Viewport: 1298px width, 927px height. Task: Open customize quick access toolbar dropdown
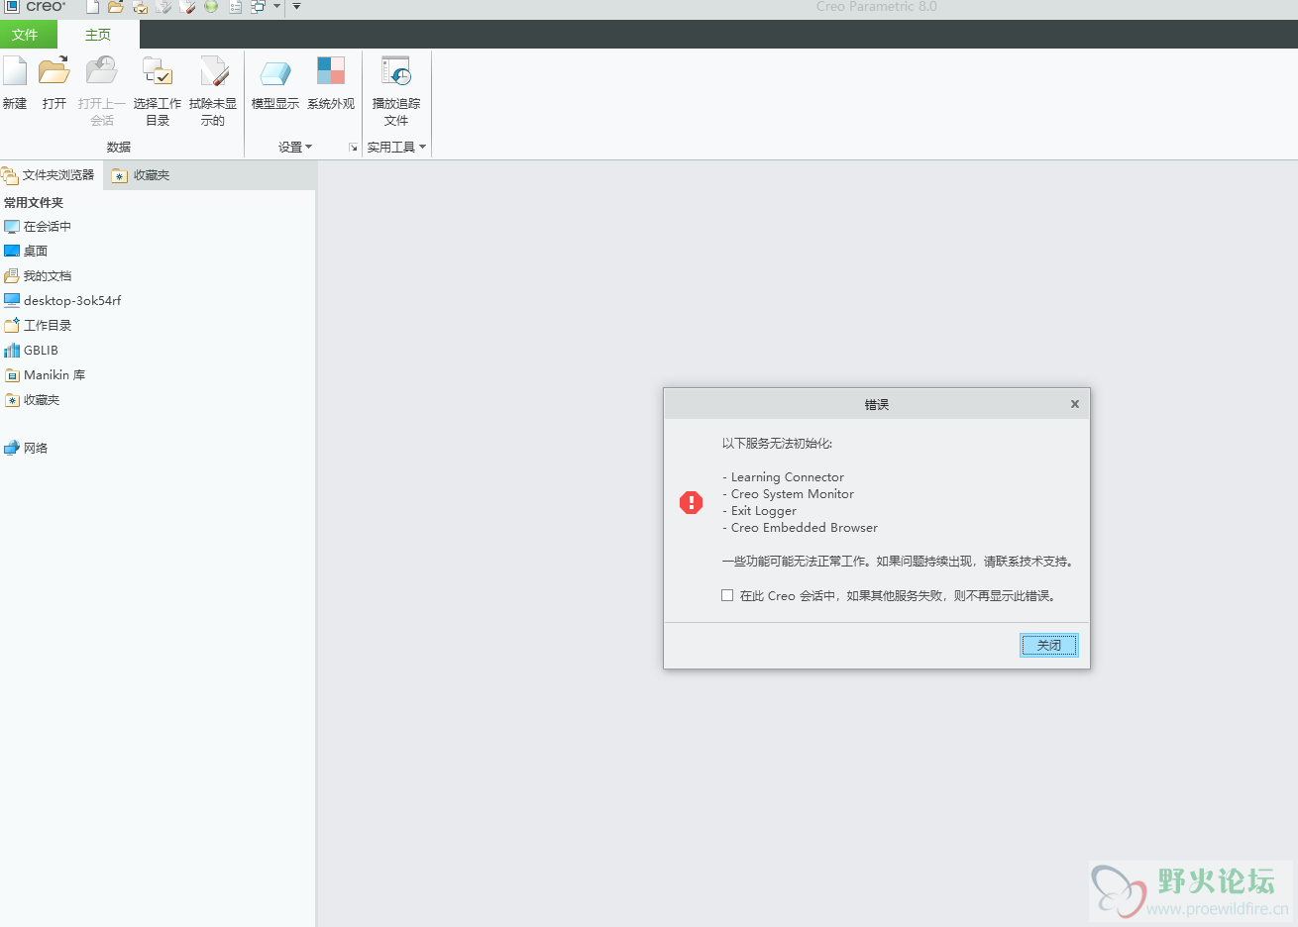point(296,6)
